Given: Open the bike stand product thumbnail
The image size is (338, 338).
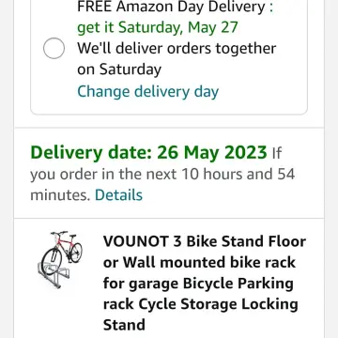Looking at the screenshot, I should [x=62, y=260].
